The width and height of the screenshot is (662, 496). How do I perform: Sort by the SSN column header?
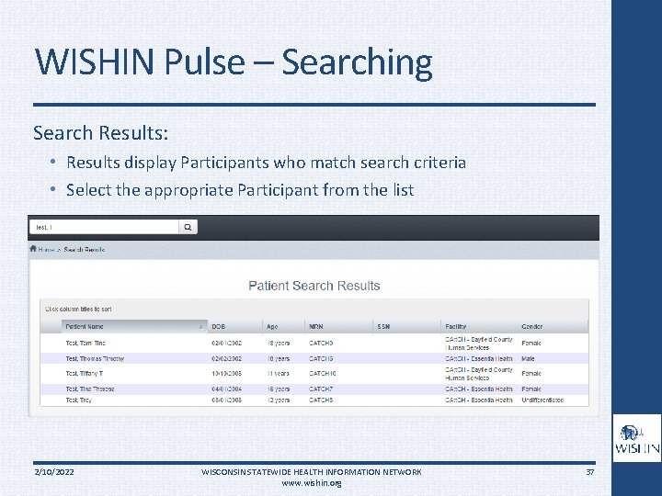pos(406,326)
